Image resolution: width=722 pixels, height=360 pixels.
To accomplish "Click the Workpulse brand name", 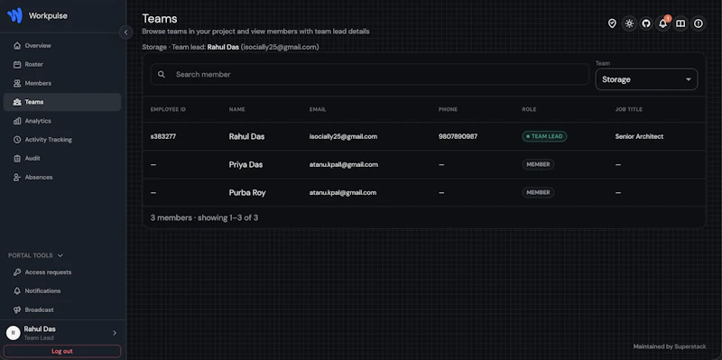I will tap(48, 15).
